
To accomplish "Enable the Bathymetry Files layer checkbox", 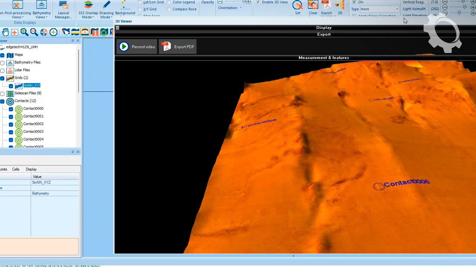I will 3,63.
